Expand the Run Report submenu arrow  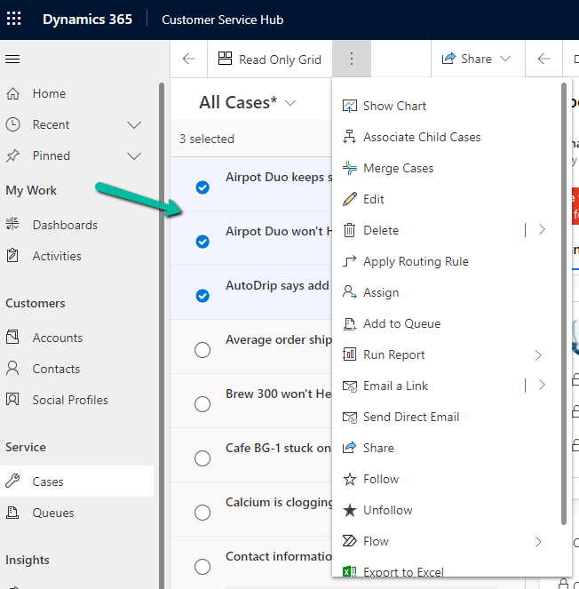[538, 354]
